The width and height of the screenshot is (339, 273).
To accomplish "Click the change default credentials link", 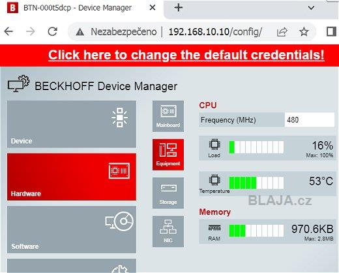I will pos(186,56).
